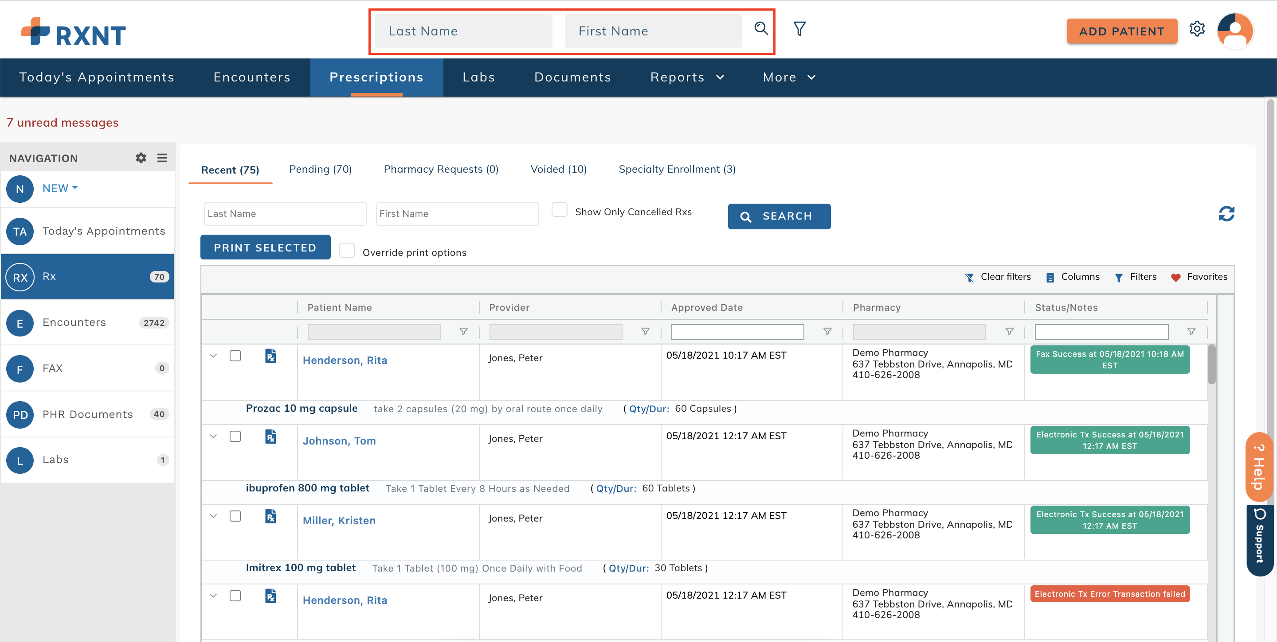Click inside the Last Name search field

pyautogui.click(x=462, y=31)
